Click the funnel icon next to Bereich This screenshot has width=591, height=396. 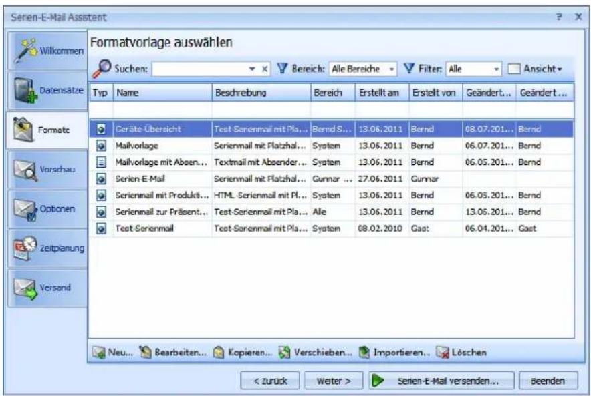click(282, 69)
